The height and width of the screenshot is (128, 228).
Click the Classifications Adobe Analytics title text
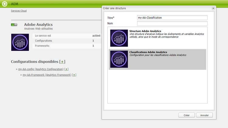point(148,52)
